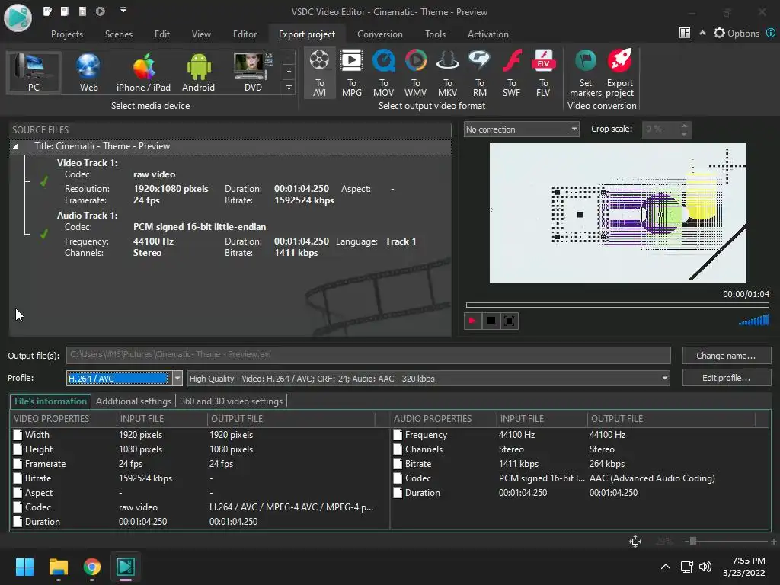The width and height of the screenshot is (780, 585).
Task: Select Web media device
Action: (x=88, y=72)
